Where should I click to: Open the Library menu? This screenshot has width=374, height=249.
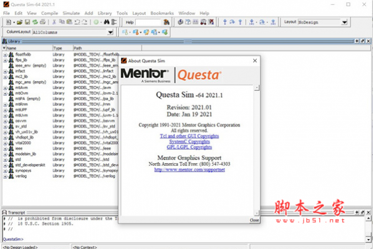(x=105, y=13)
